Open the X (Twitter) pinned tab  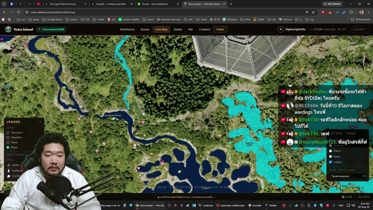tap(20, 4)
